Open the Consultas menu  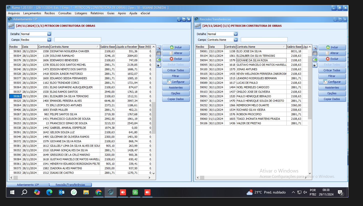tap(65, 13)
